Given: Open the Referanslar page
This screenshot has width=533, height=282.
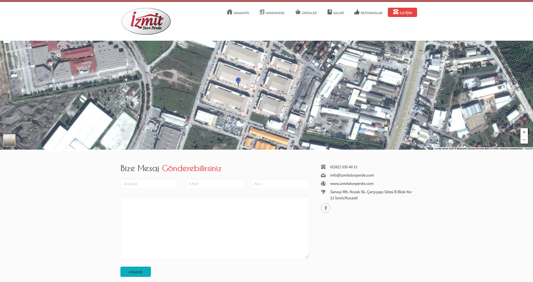Looking at the screenshot, I should point(368,12).
